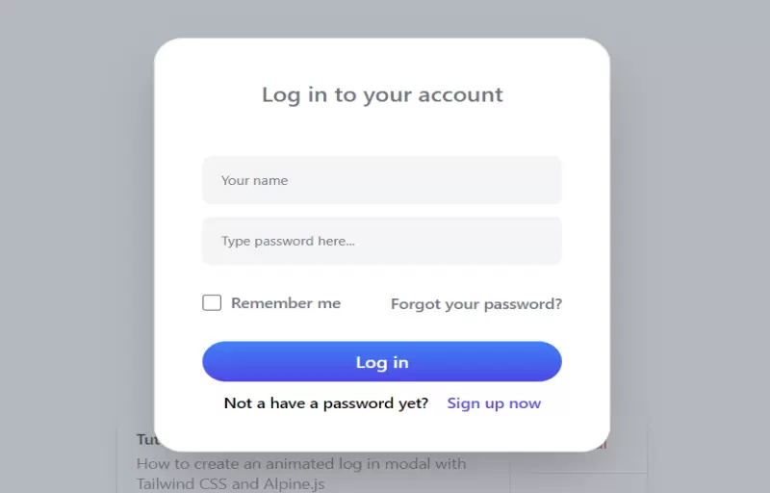This screenshot has width=770, height=493.
Task: Follow the 'Sign up now' link
Action: [494, 403]
